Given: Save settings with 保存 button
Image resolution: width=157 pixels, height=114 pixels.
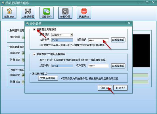Looking at the screenshot, I should point(105,88).
